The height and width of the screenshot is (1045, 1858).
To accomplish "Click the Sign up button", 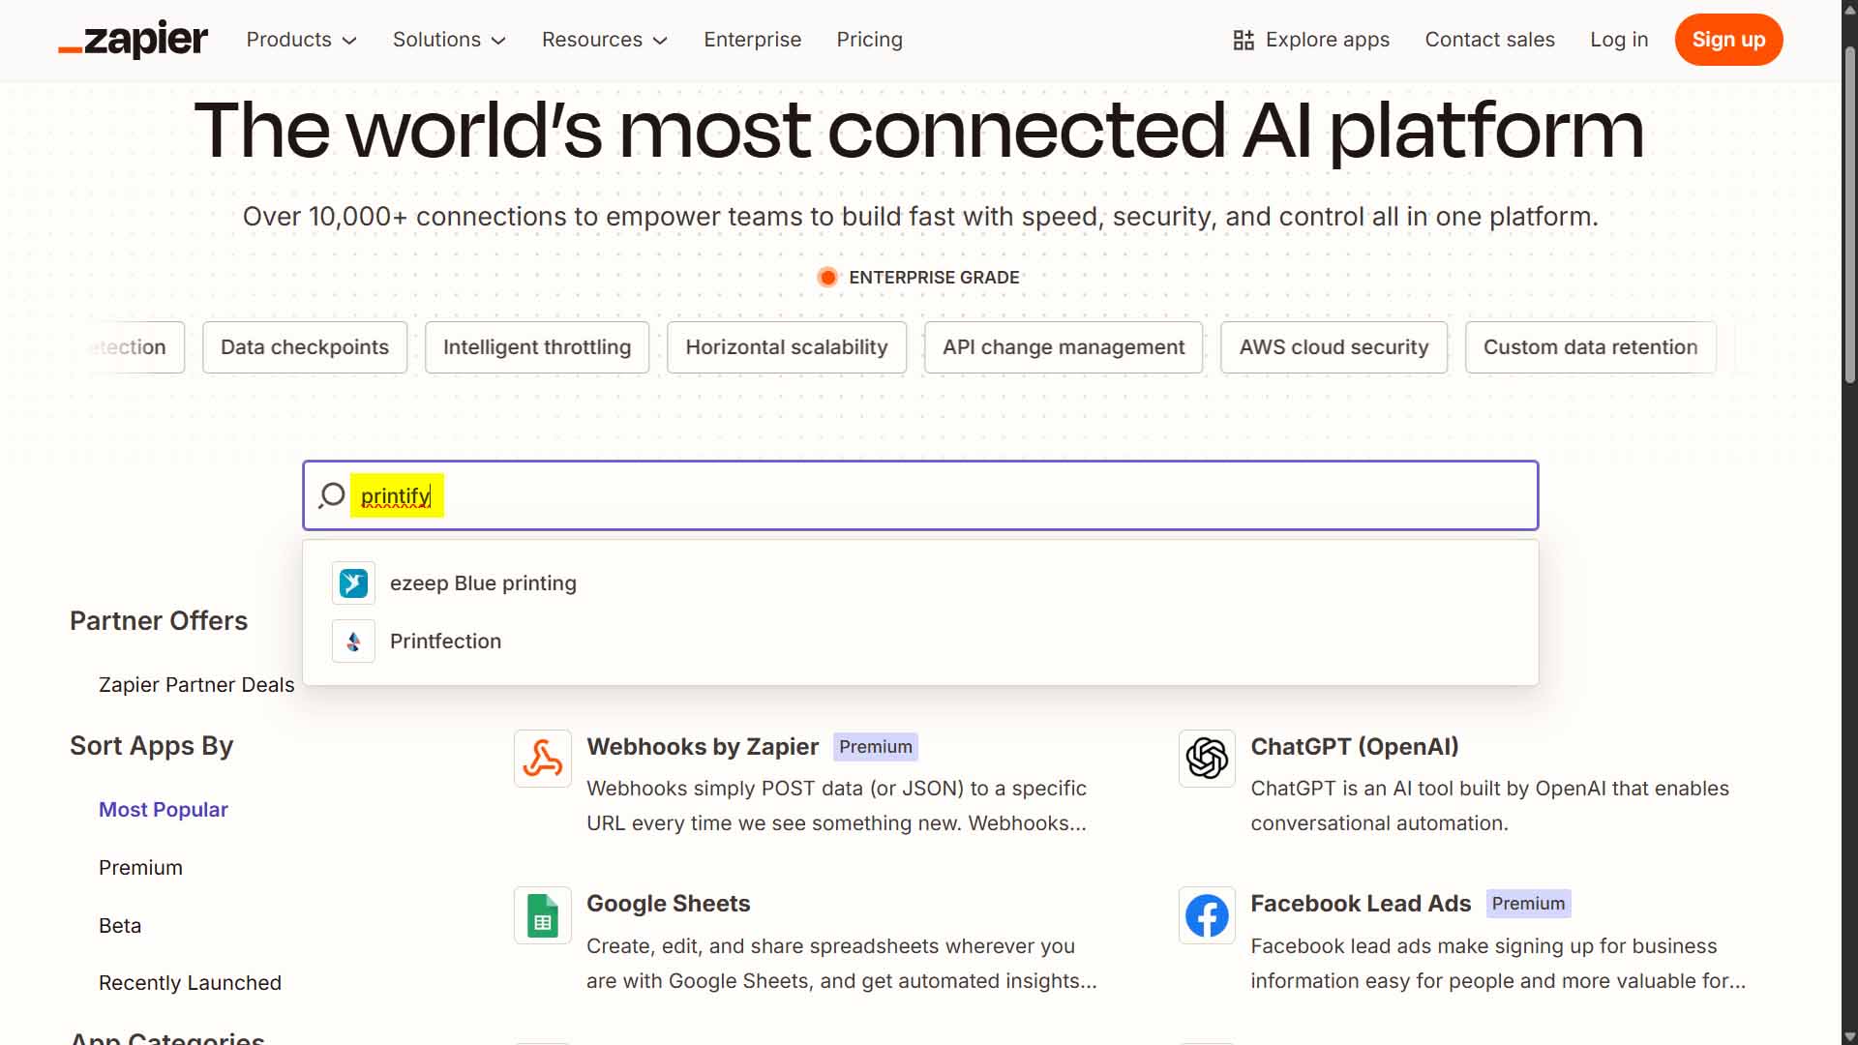I will tap(1728, 40).
